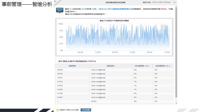Click the TOP10 process table heading

click(x=77, y=61)
